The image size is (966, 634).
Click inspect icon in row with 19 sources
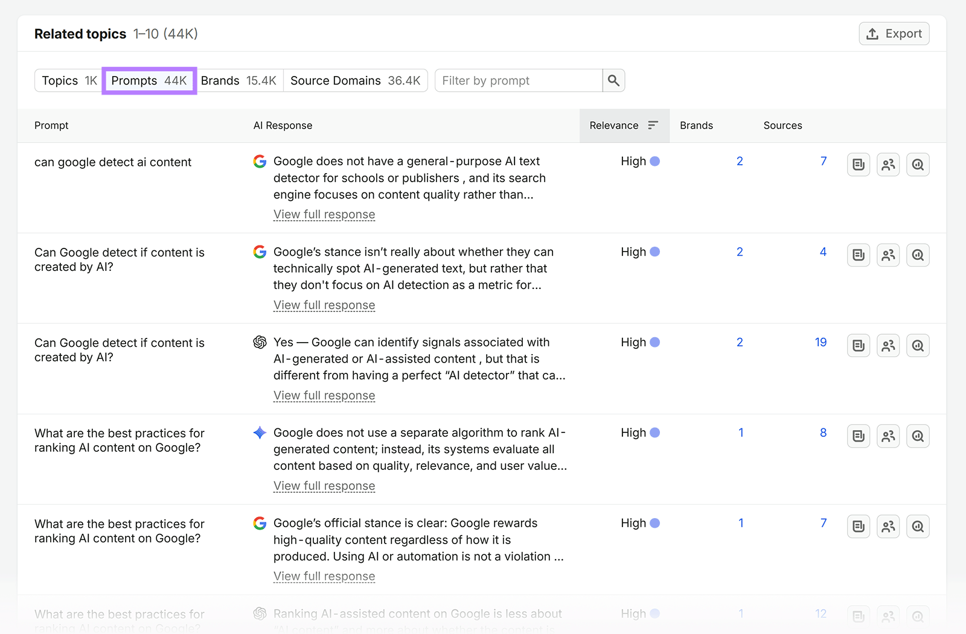(918, 346)
